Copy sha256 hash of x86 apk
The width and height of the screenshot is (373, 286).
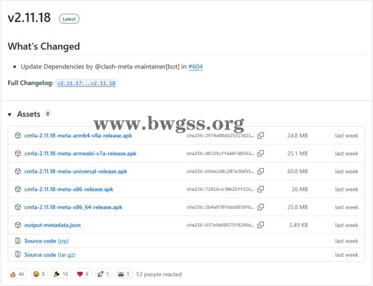pyautogui.click(x=260, y=189)
